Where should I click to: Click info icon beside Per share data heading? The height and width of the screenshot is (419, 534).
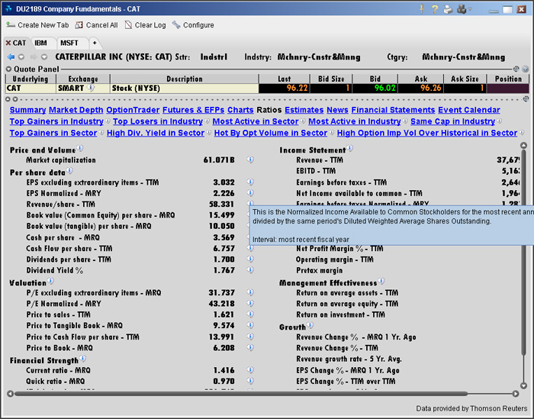pyautogui.click(x=69, y=170)
